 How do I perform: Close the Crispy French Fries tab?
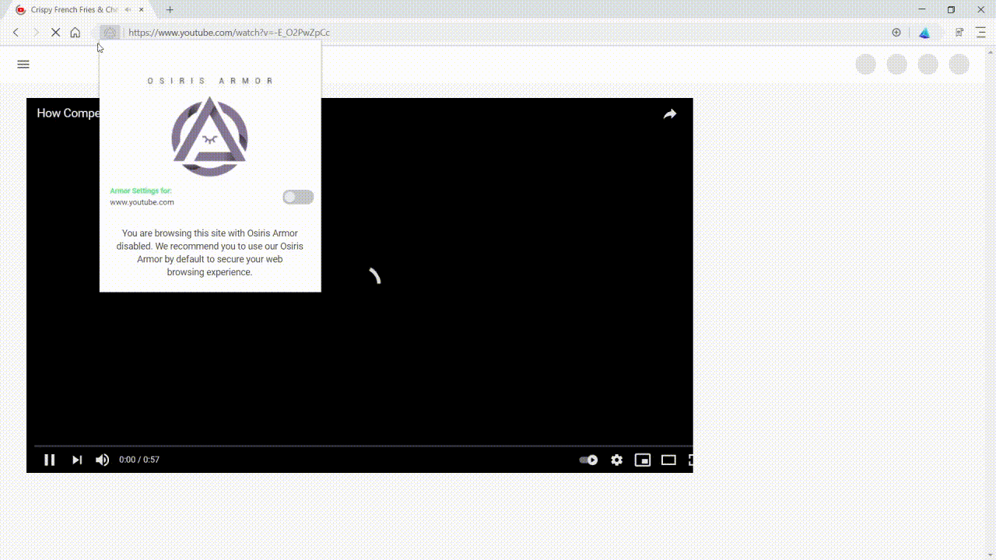tap(142, 10)
